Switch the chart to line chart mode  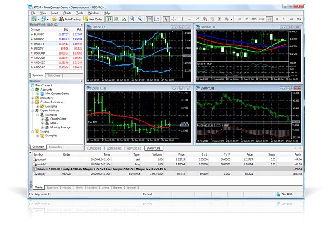124,19
